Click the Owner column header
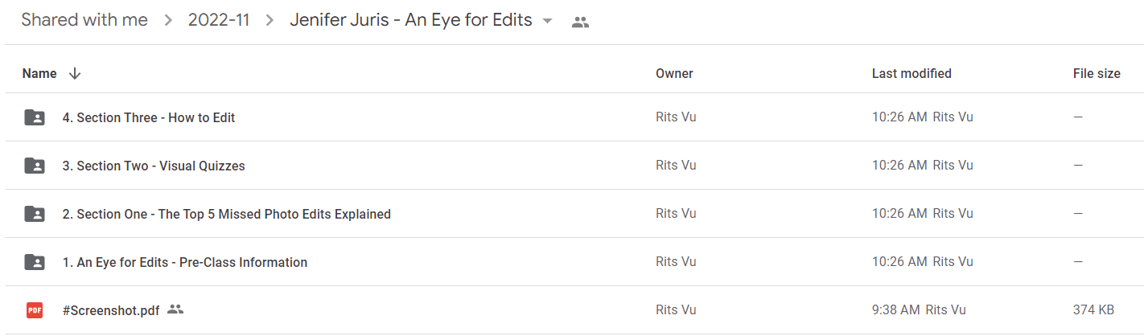 [674, 73]
